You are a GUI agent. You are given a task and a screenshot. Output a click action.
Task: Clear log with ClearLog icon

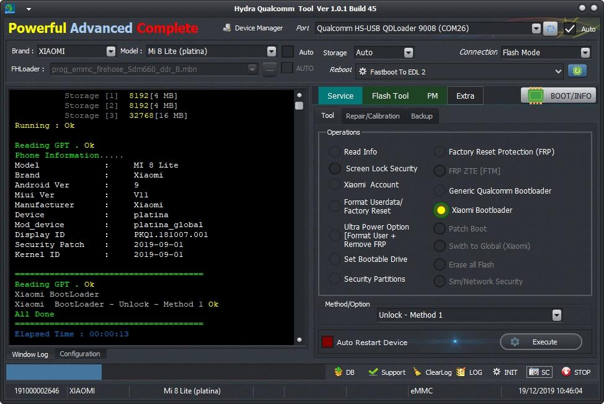(417, 372)
